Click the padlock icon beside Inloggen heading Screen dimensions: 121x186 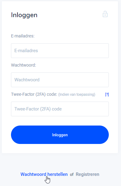(105, 14)
